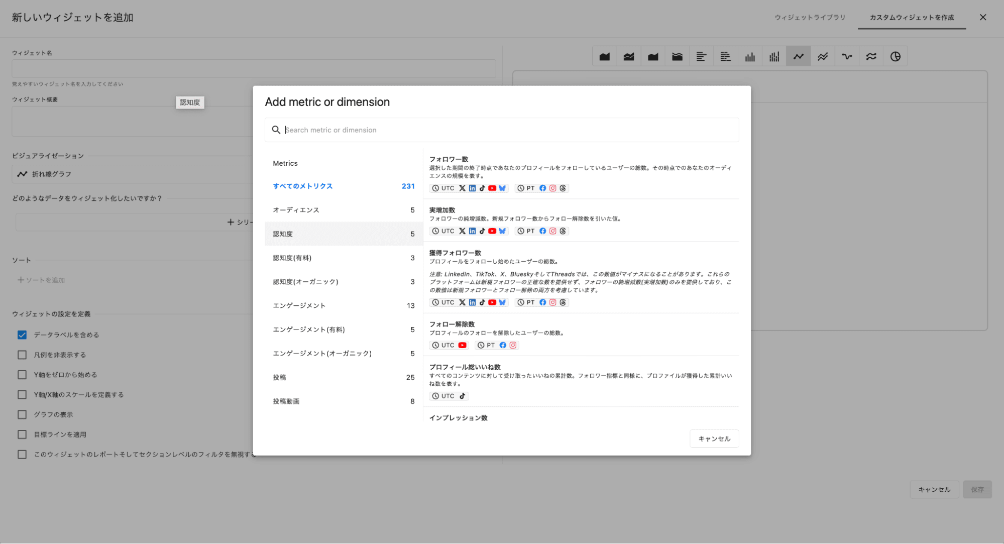Enable 凡例を非表示する checkbox
1004x544 pixels.
pos(22,355)
